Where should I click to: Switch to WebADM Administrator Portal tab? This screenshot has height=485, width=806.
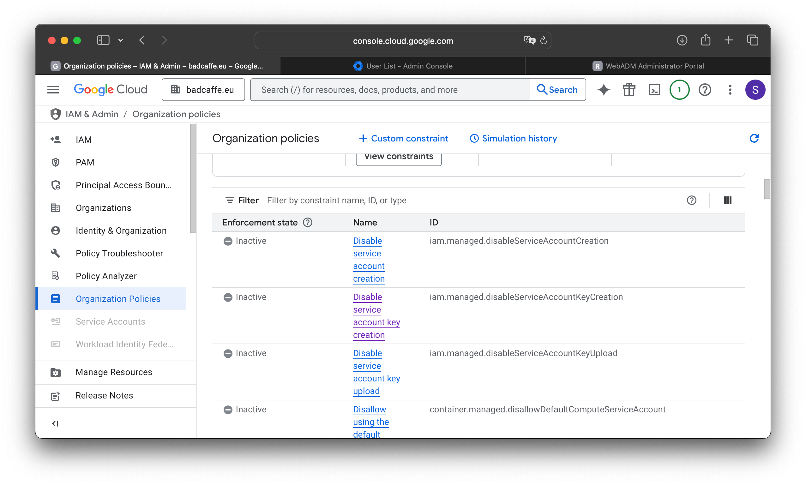click(x=647, y=66)
